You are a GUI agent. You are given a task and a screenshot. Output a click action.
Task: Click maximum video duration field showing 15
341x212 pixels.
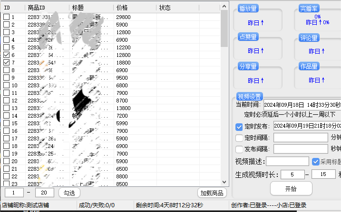(323, 174)
